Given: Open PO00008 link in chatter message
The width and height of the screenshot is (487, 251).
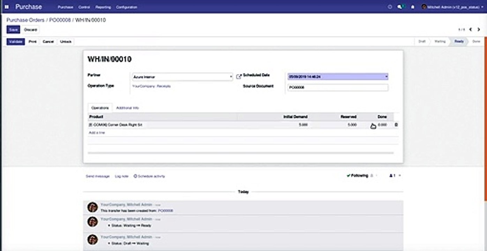Looking at the screenshot, I should coord(165,211).
